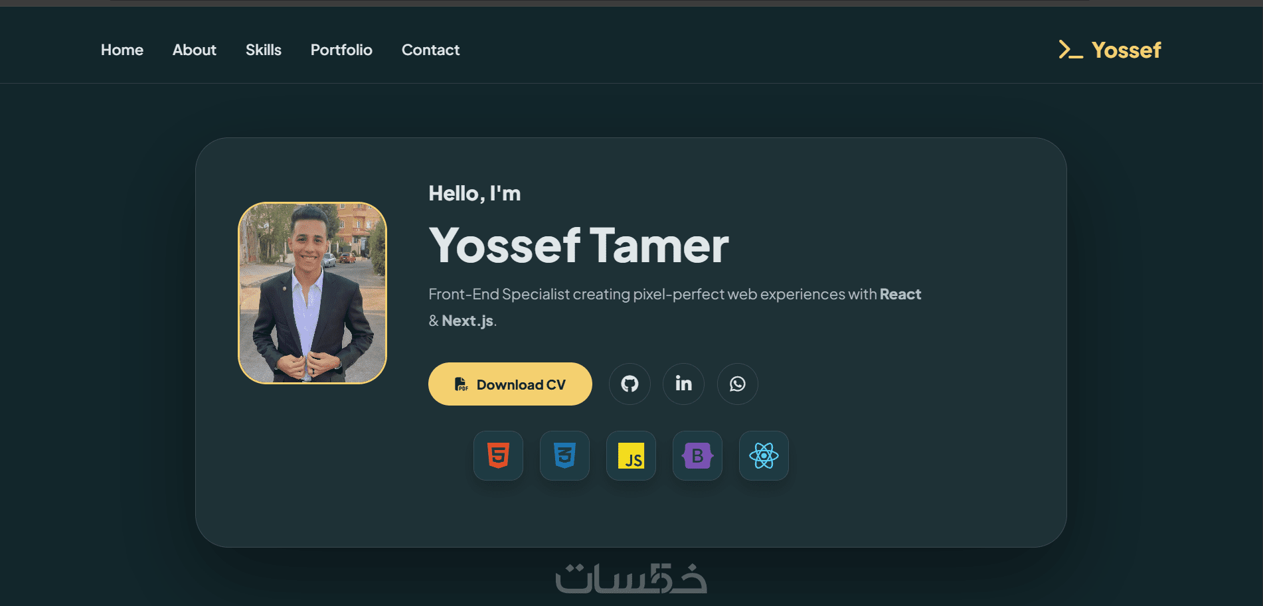Open the WhatsApp contact icon
1263x606 pixels.
tap(737, 384)
